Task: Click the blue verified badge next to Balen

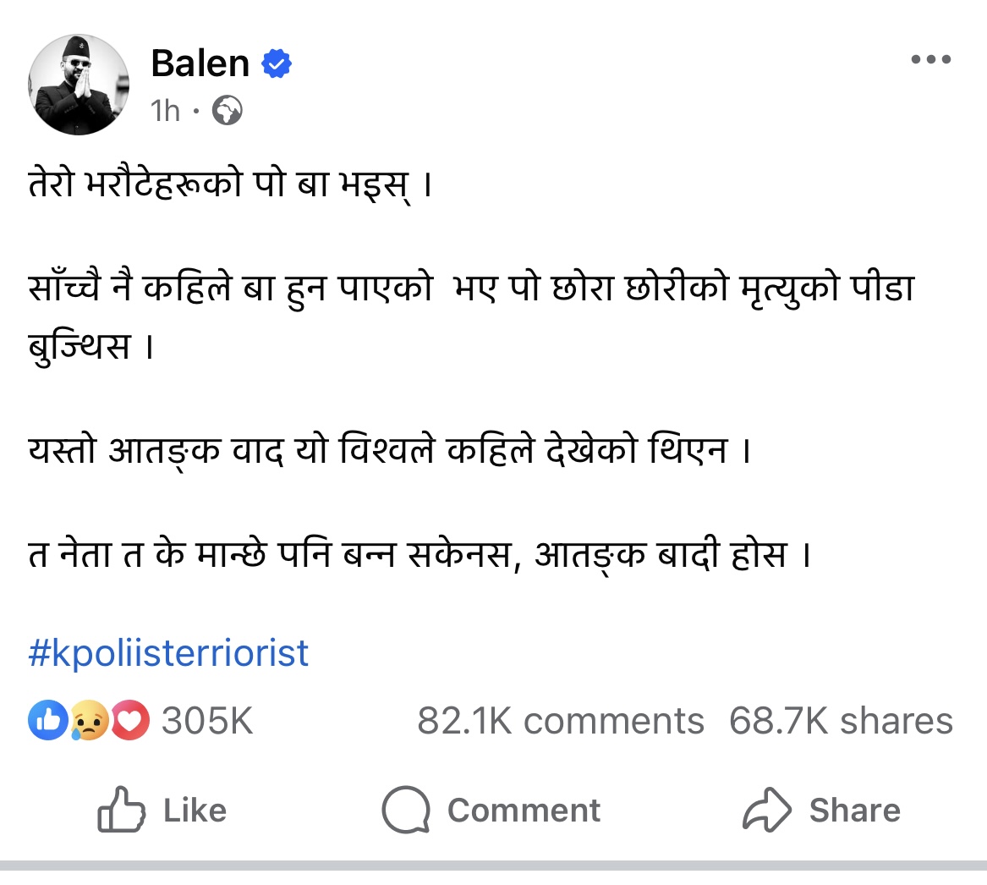Action: 276,64
